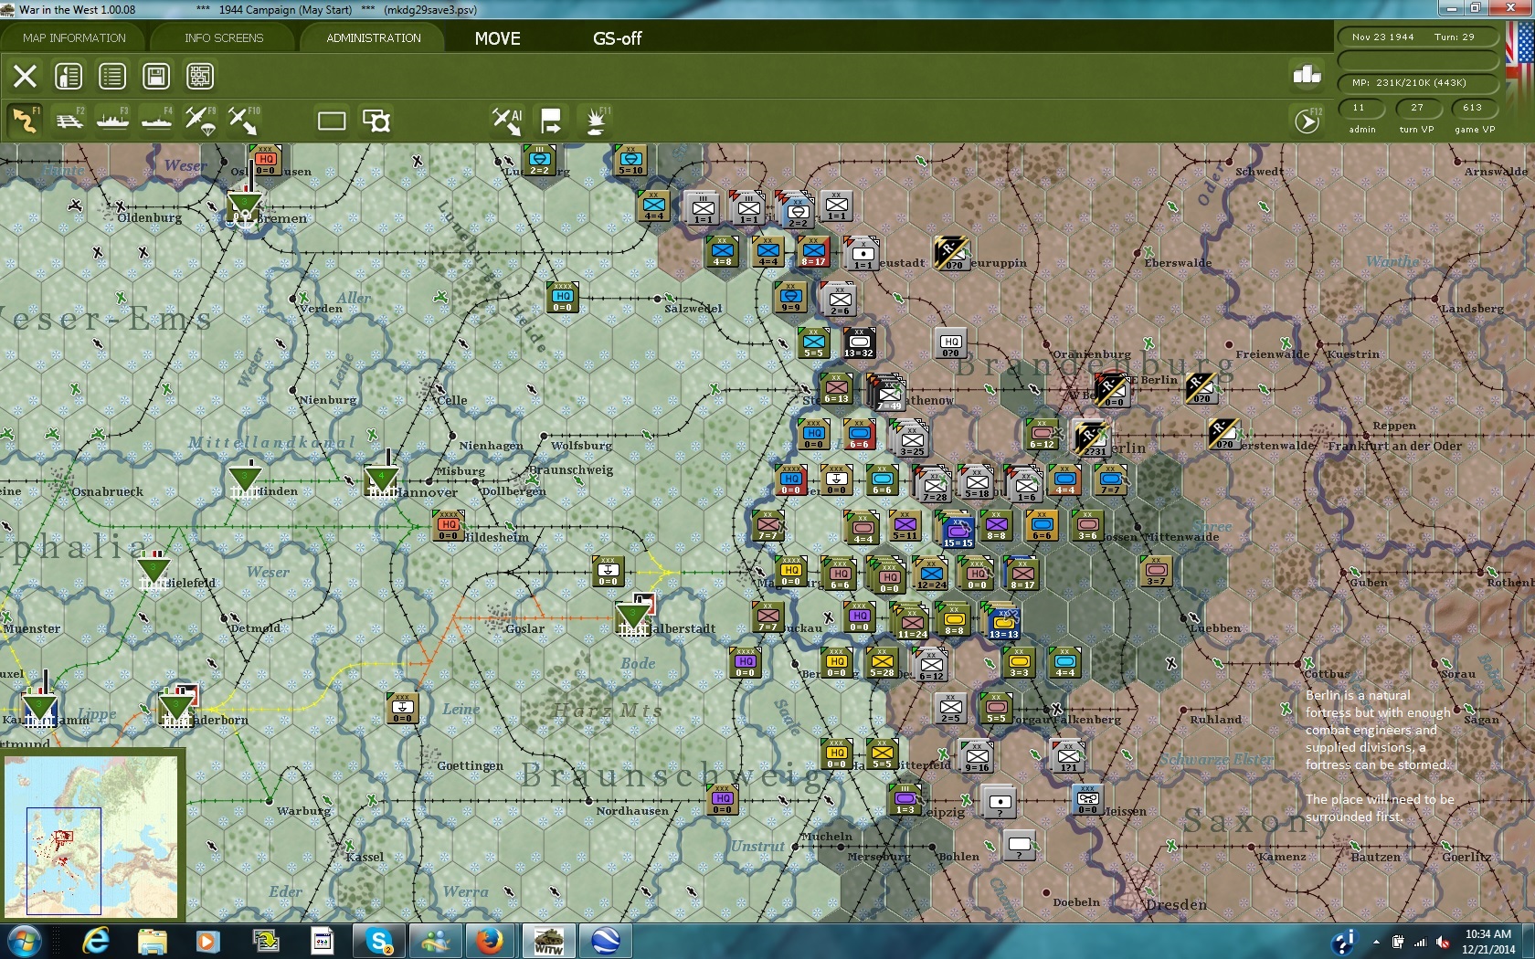Toggle the empty rectangle display button
The height and width of the screenshot is (959, 1535).
(332, 121)
